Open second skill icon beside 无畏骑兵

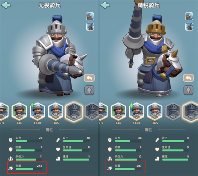90,27
